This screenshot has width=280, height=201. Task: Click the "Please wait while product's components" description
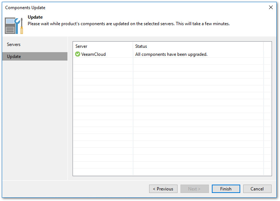coord(128,24)
